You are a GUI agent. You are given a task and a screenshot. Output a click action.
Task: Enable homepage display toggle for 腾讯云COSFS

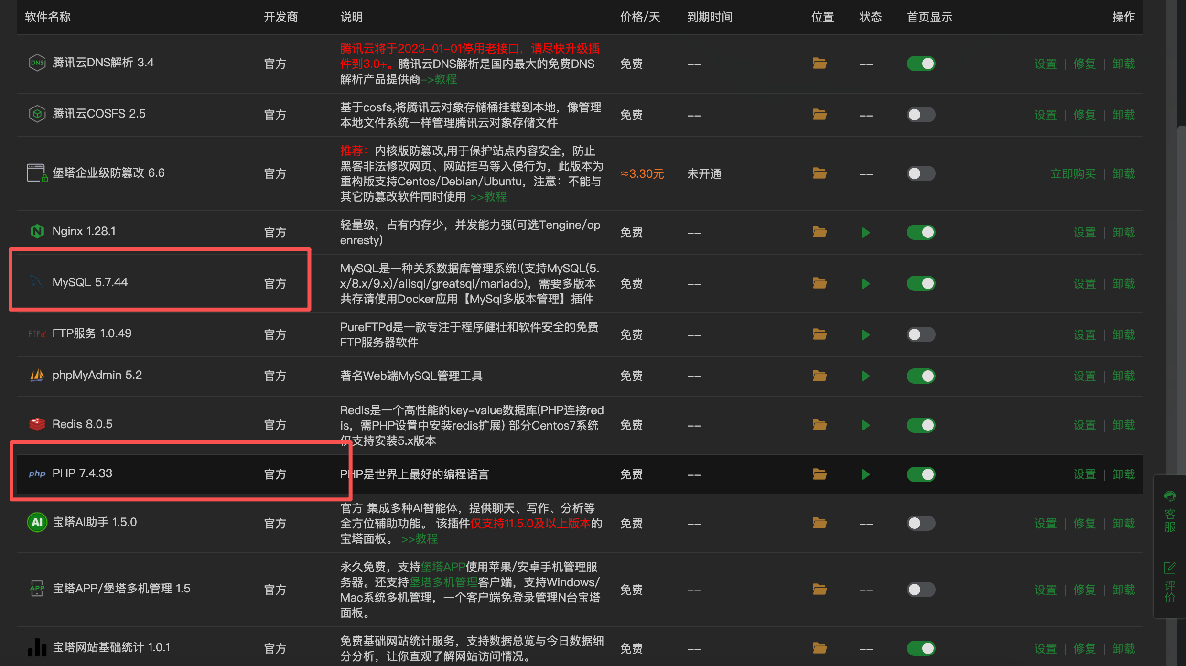[x=921, y=115]
